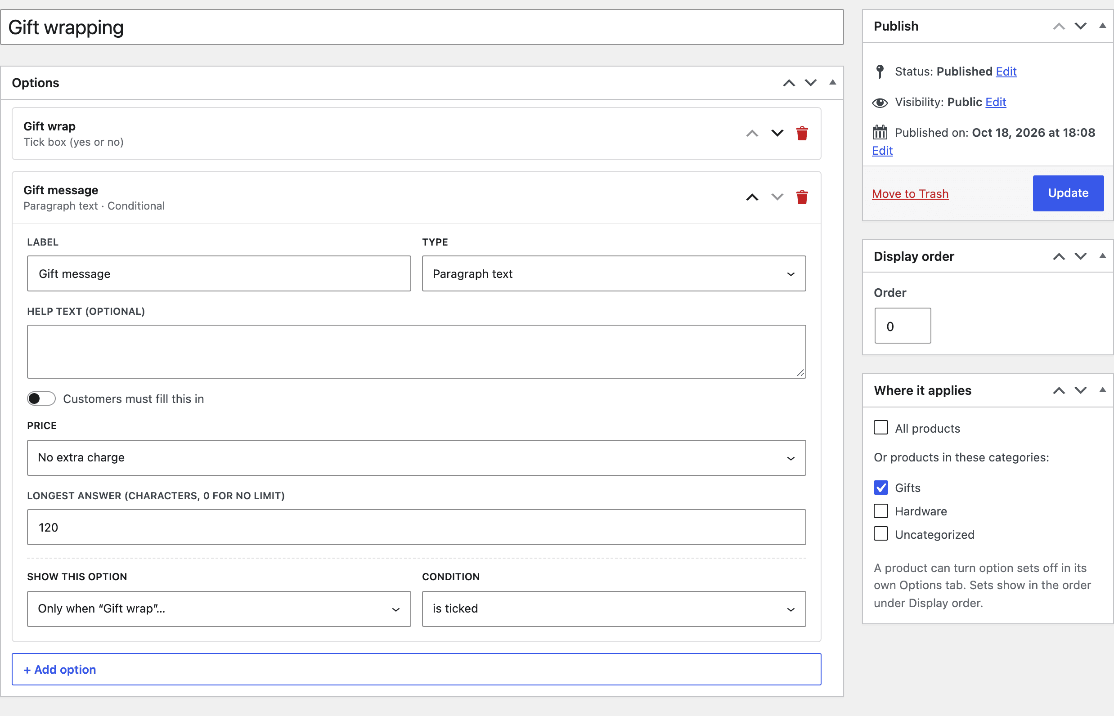Open the Show this option dropdown

click(219, 609)
